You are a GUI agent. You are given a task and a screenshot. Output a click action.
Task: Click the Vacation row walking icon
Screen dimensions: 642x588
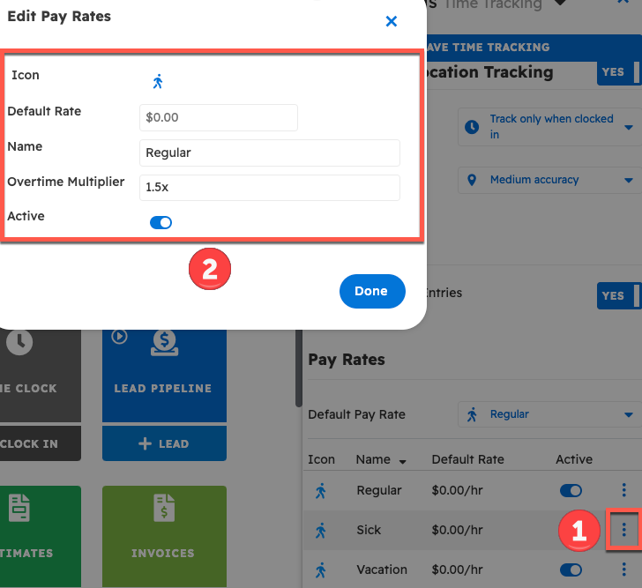321,569
